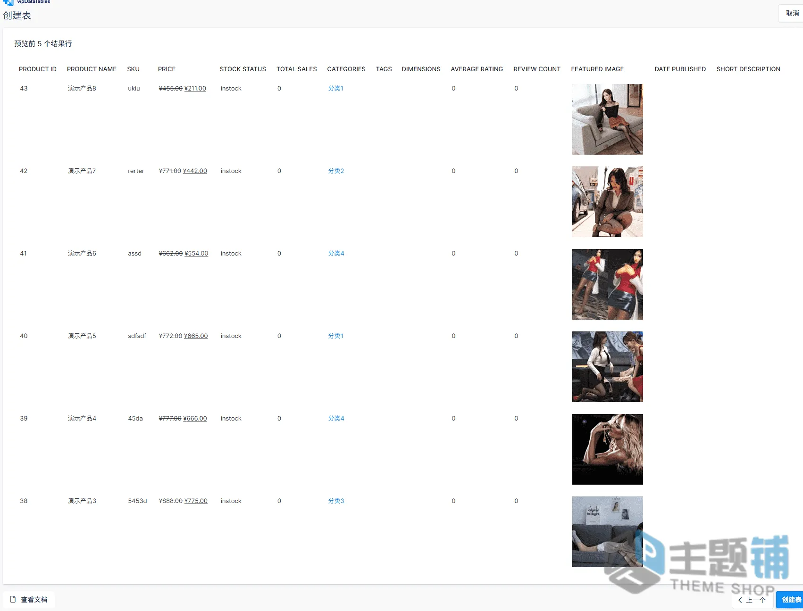Click the REVIEW COUNT column header

(537, 69)
